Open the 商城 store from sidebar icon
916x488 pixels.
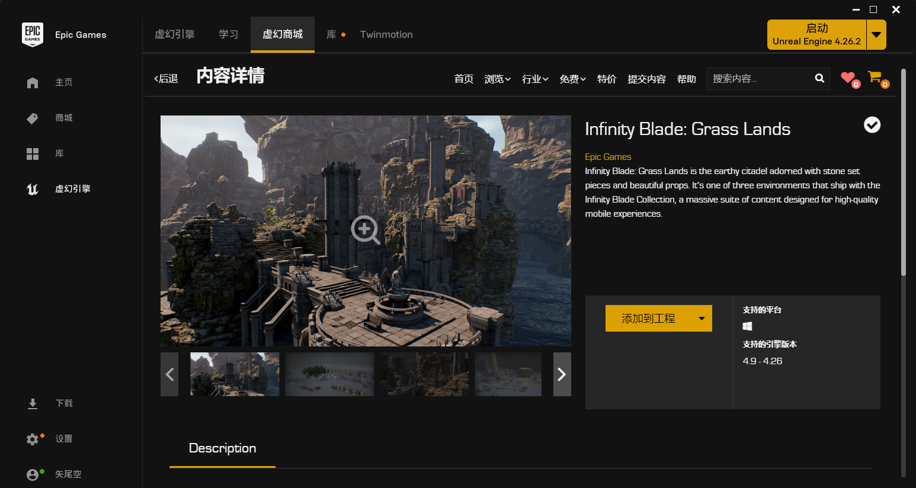[33, 118]
